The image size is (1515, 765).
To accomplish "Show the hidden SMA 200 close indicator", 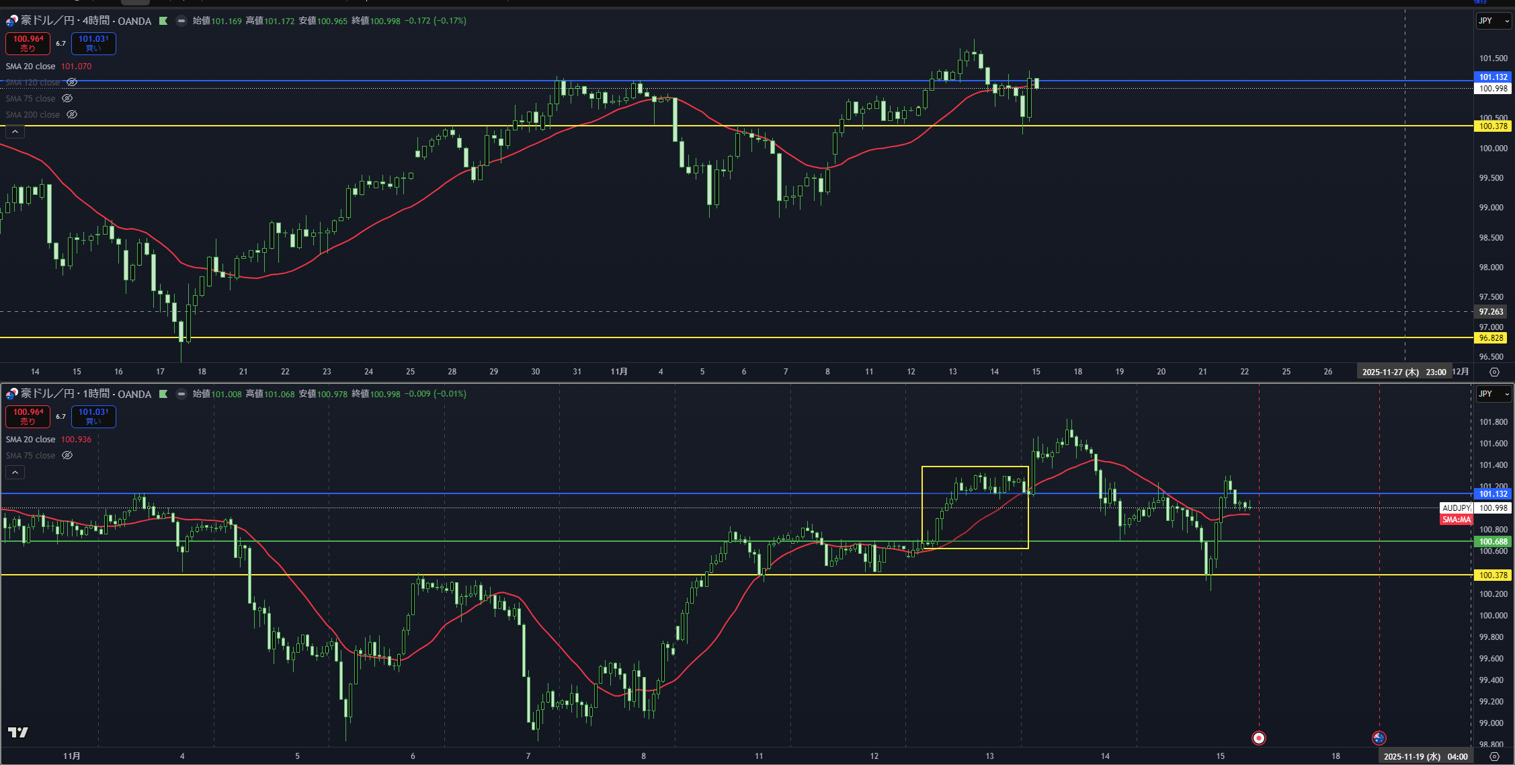I will pos(72,114).
